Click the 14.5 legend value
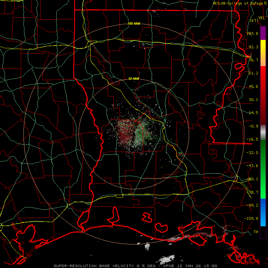This screenshot has width=268, height=268. pos(253,113)
